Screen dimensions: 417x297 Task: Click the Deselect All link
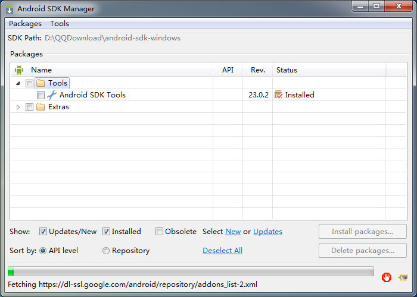click(222, 251)
